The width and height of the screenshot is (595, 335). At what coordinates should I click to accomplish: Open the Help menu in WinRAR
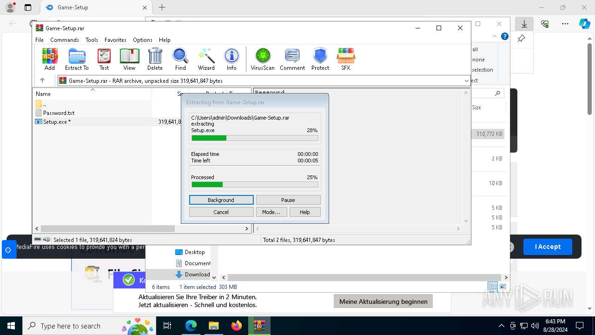tap(165, 40)
